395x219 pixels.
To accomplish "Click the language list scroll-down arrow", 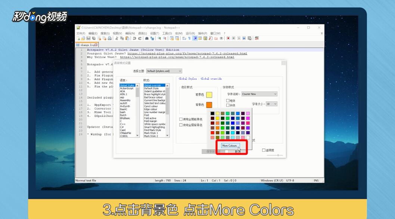I will (x=137, y=136).
